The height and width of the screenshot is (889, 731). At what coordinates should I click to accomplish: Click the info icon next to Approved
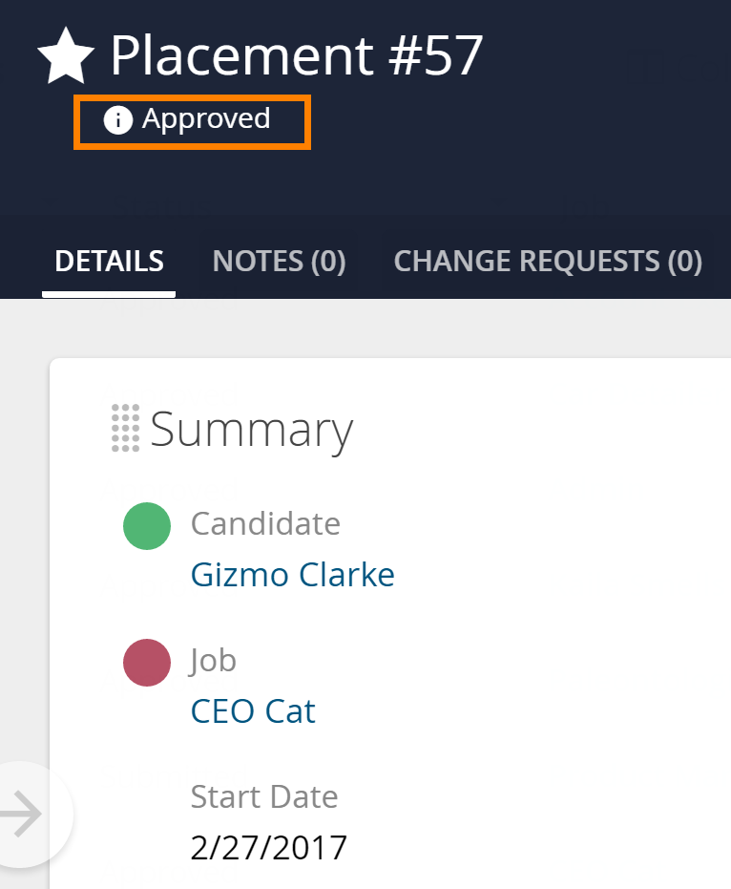tap(118, 120)
